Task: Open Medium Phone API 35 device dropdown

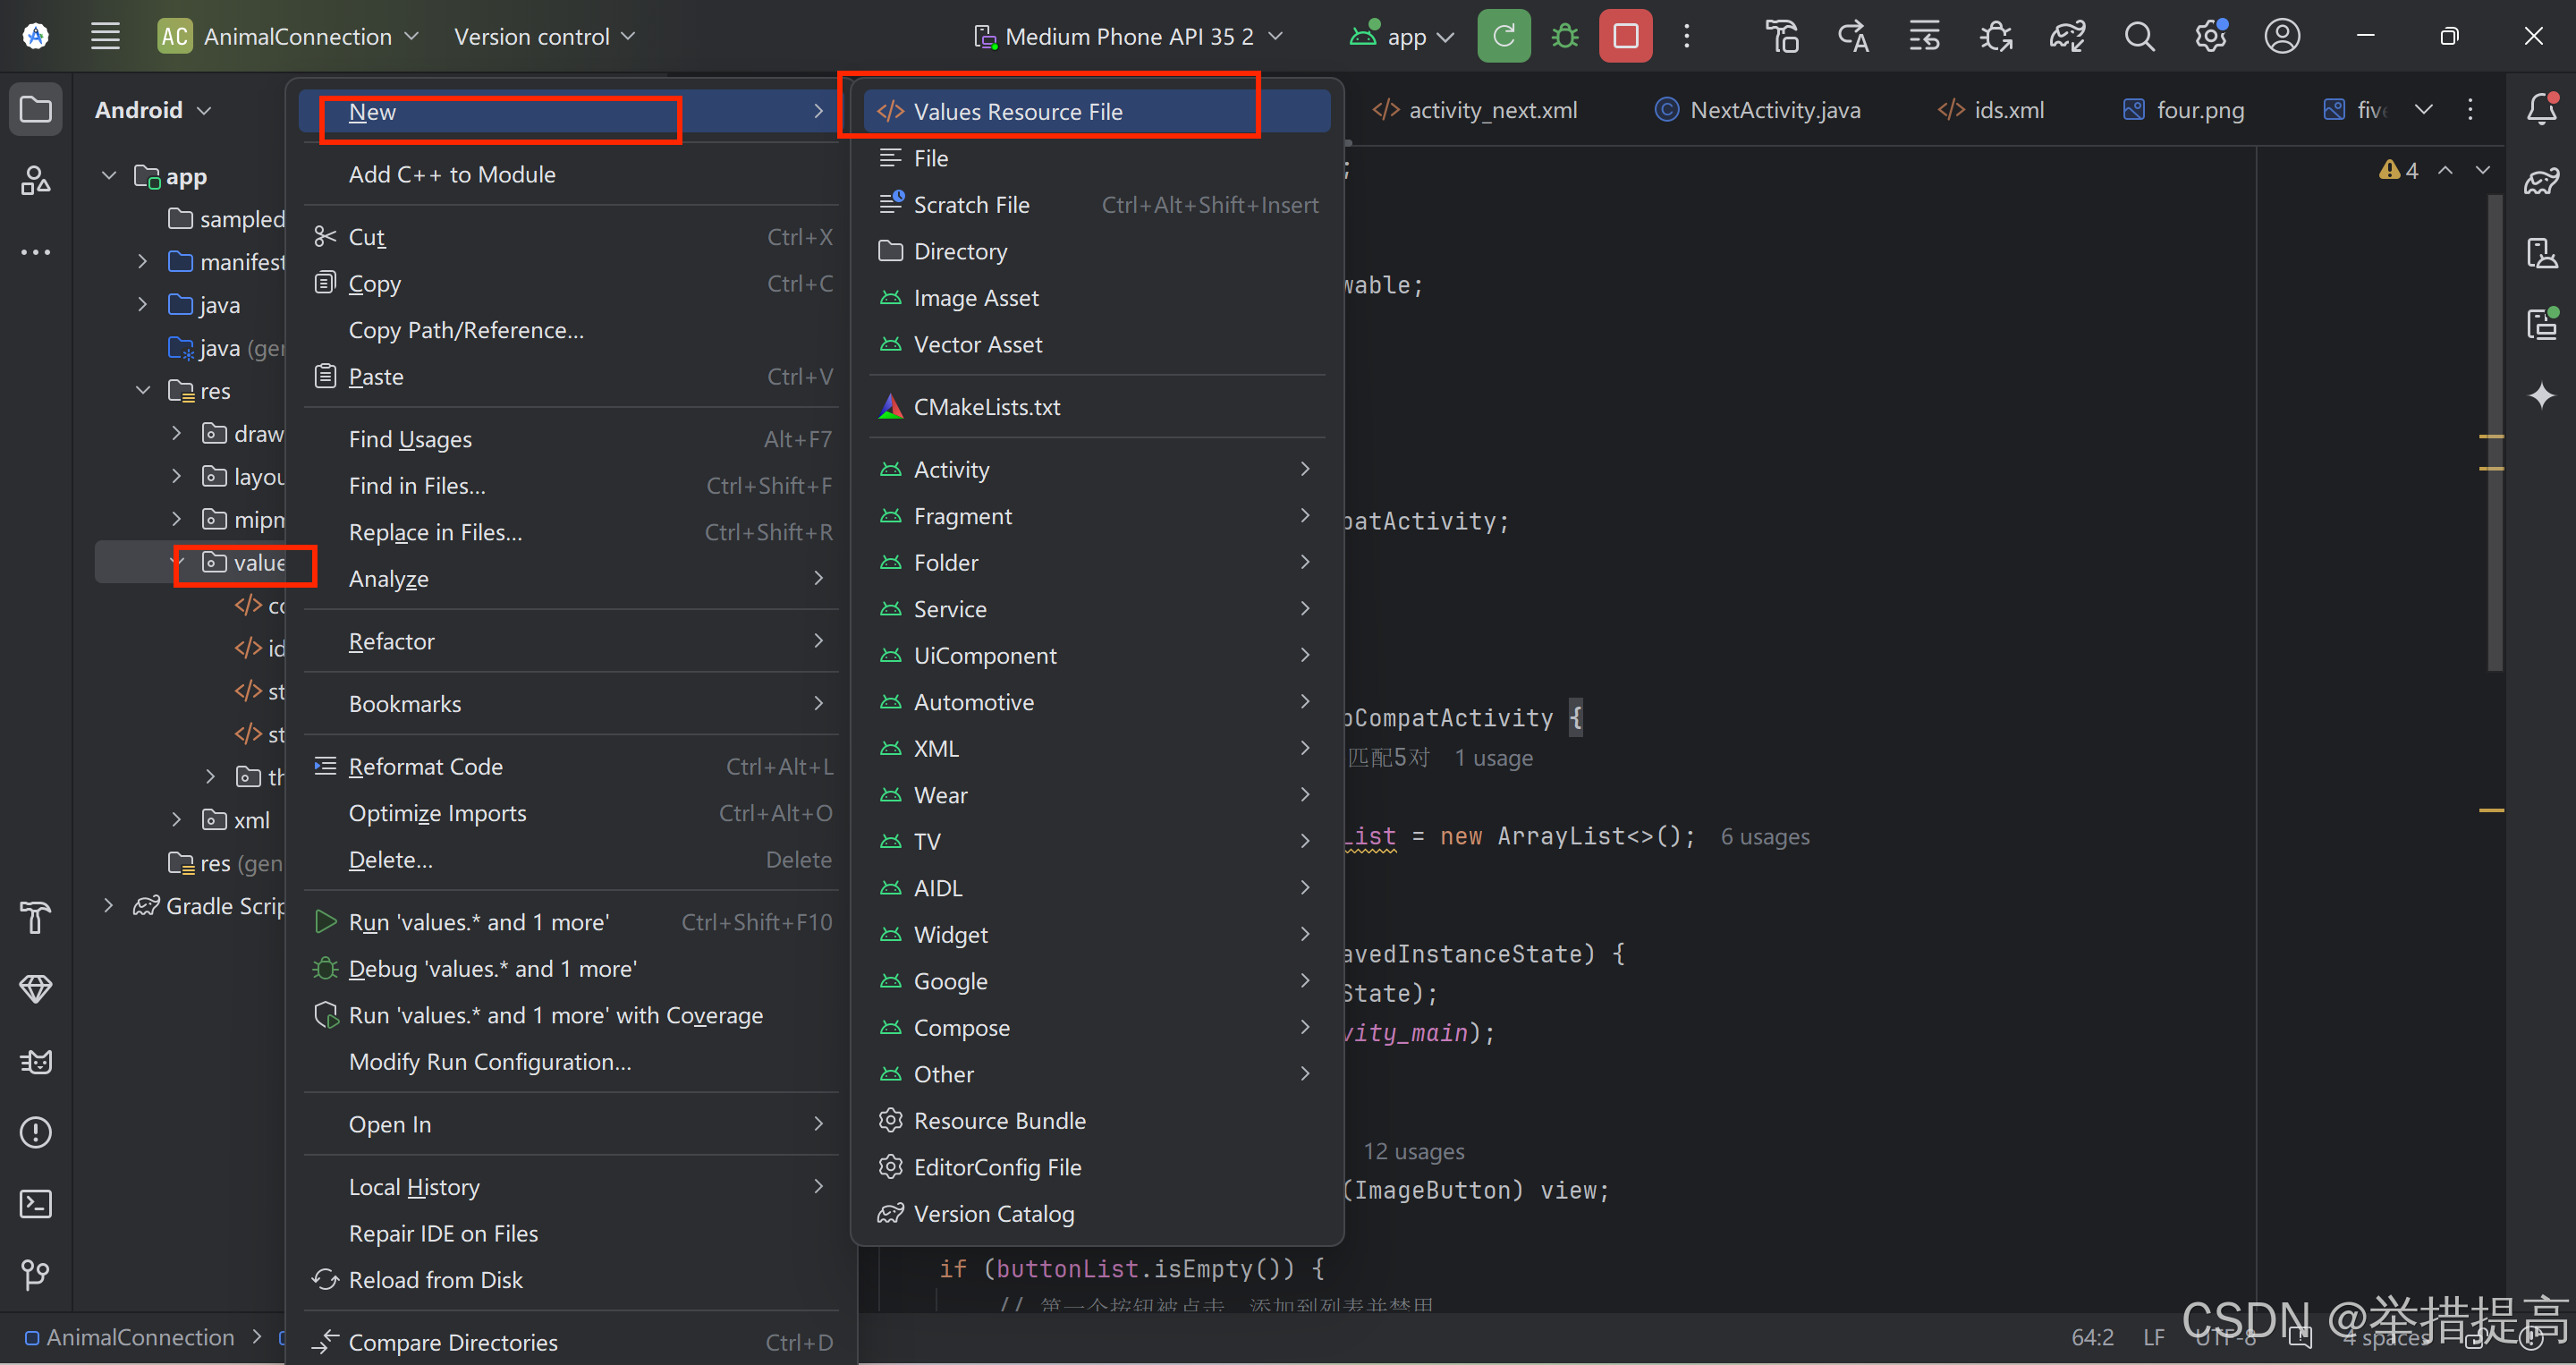Action: (1128, 37)
